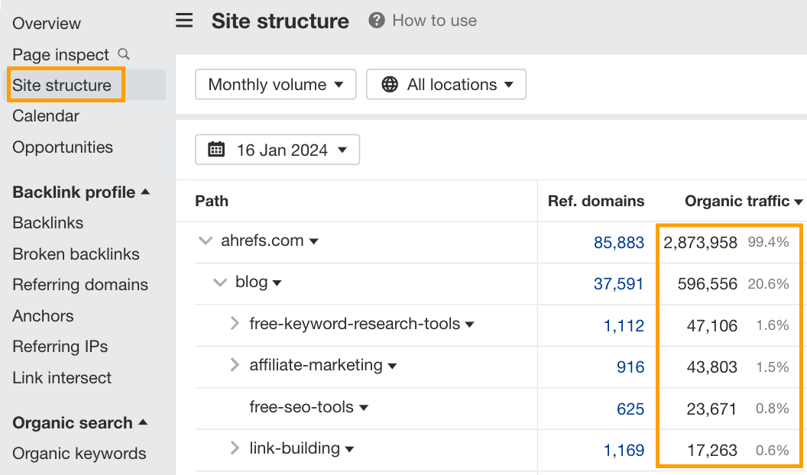Expand the affiliate-marketing path
The height and width of the screenshot is (475, 807).
[x=235, y=365]
